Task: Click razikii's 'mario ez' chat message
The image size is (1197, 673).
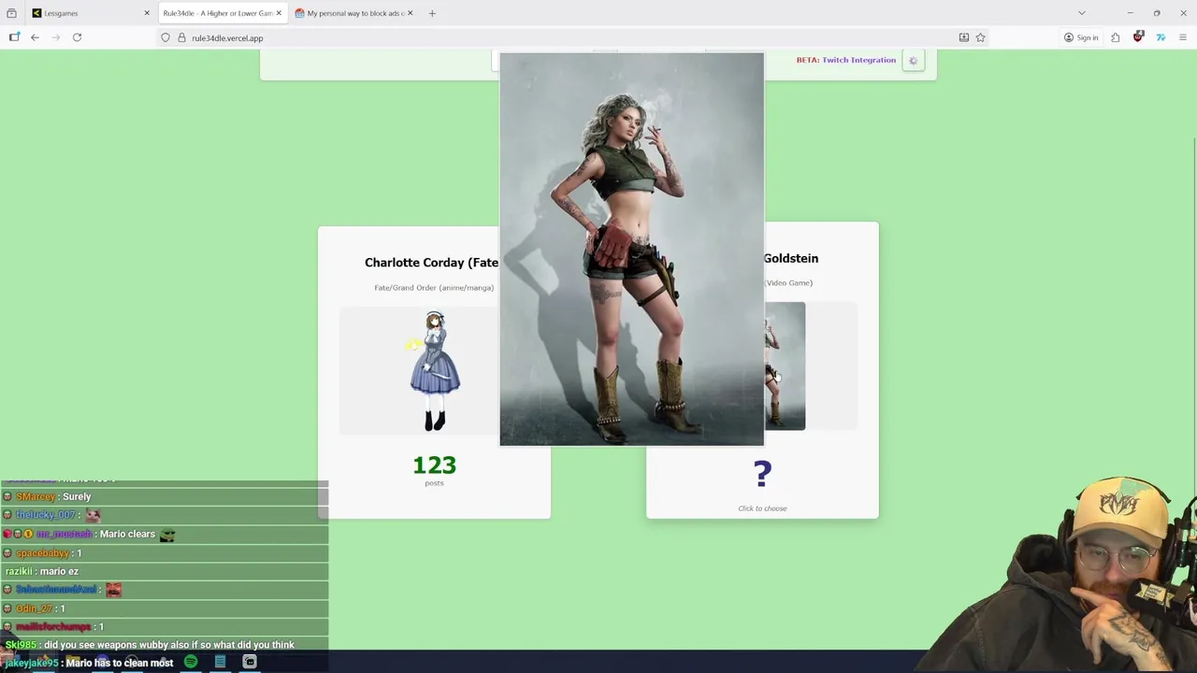Action: [59, 571]
